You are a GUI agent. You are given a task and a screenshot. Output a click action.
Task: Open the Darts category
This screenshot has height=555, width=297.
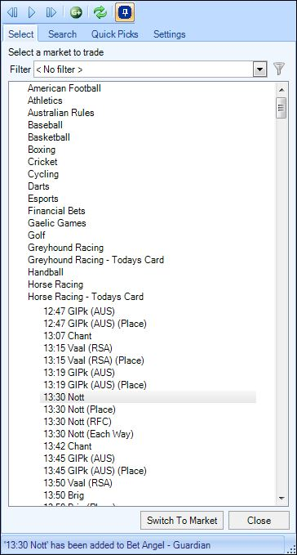[x=38, y=186]
